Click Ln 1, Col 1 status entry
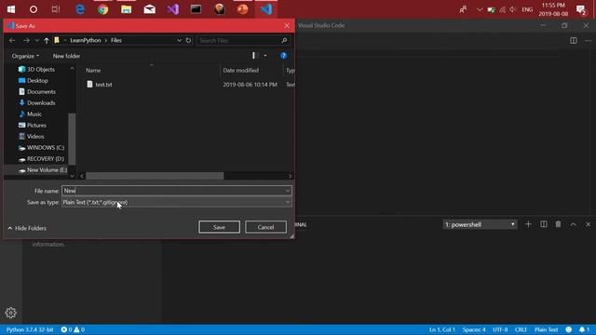This screenshot has width=596, height=335. pos(441,329)
